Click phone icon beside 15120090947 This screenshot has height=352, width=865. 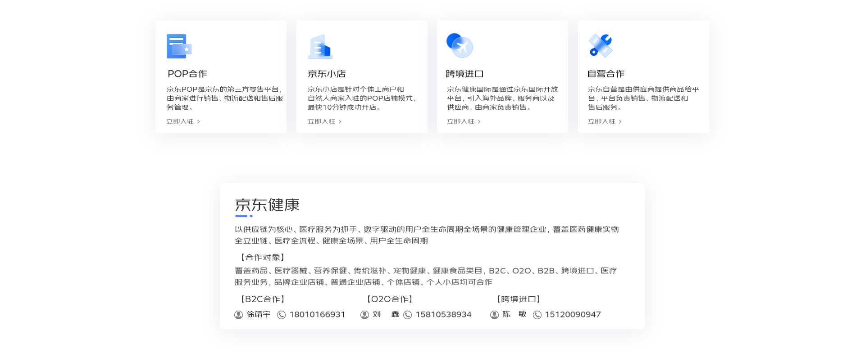coord(537,315)
